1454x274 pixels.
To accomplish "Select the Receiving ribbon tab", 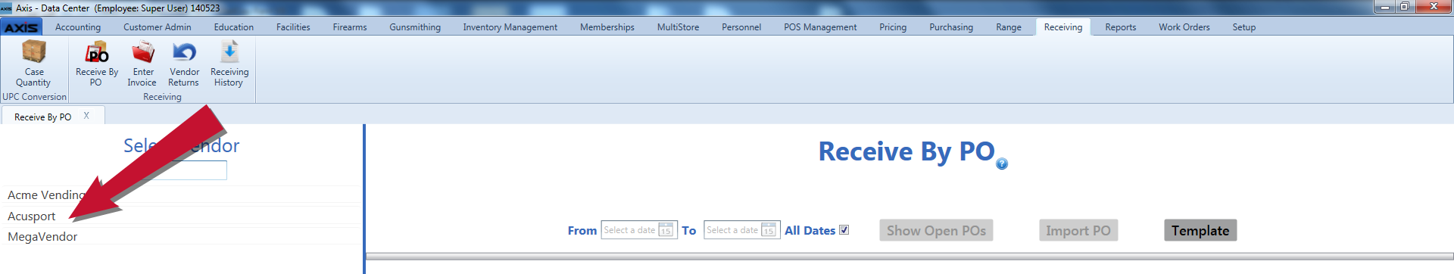I will 1063,27.
